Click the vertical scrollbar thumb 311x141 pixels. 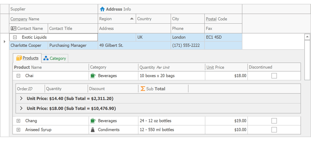pyautogui.click(x=307, y=60)
